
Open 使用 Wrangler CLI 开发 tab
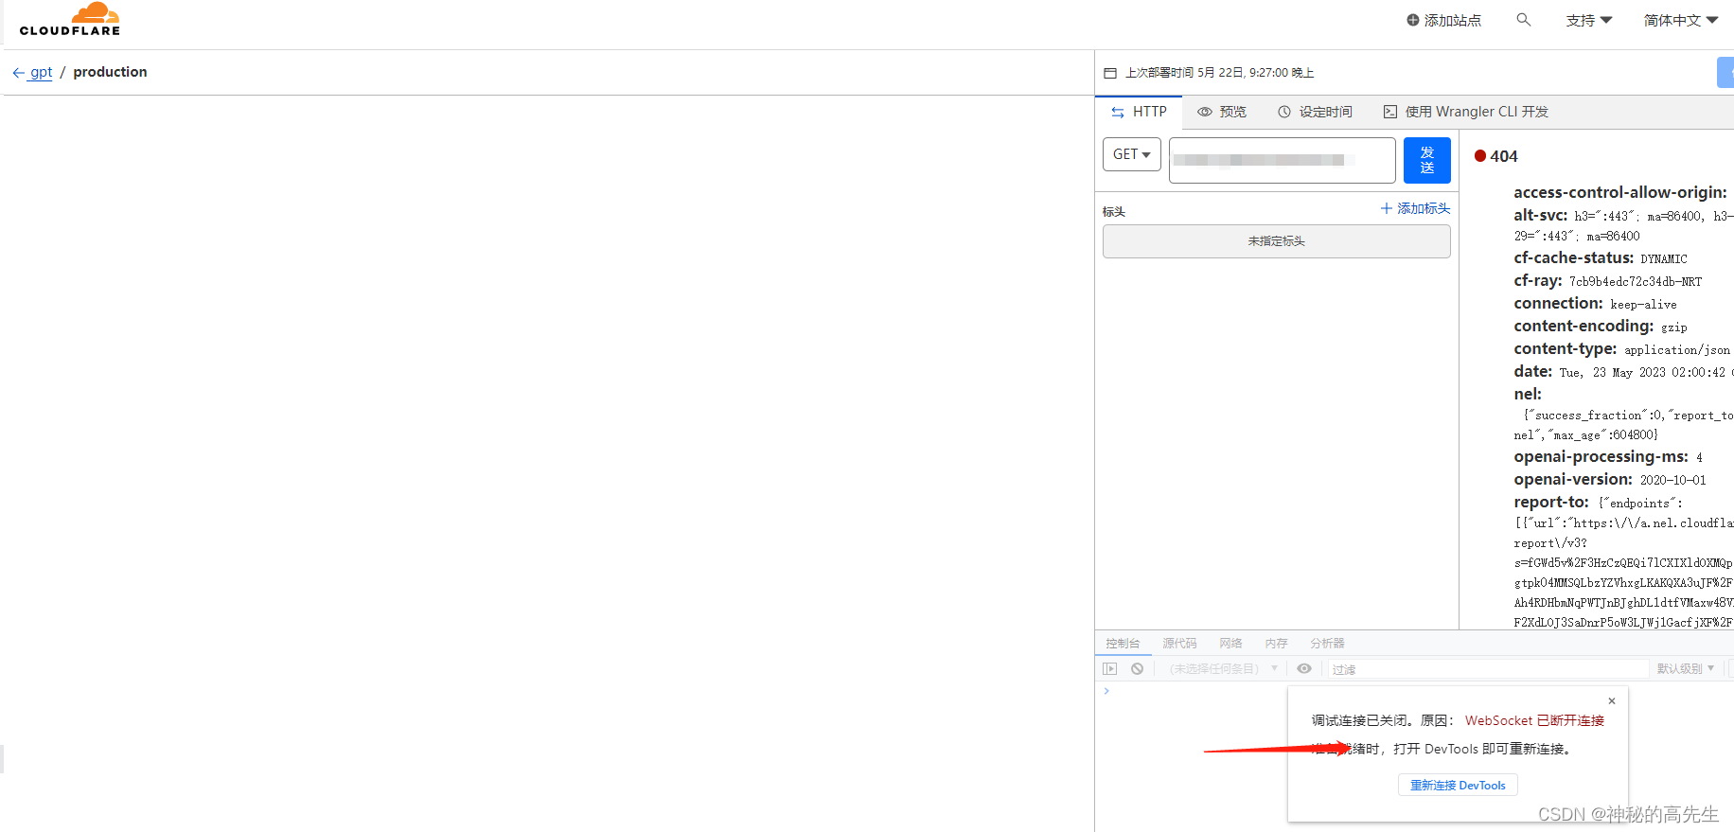click(1465, 112)
